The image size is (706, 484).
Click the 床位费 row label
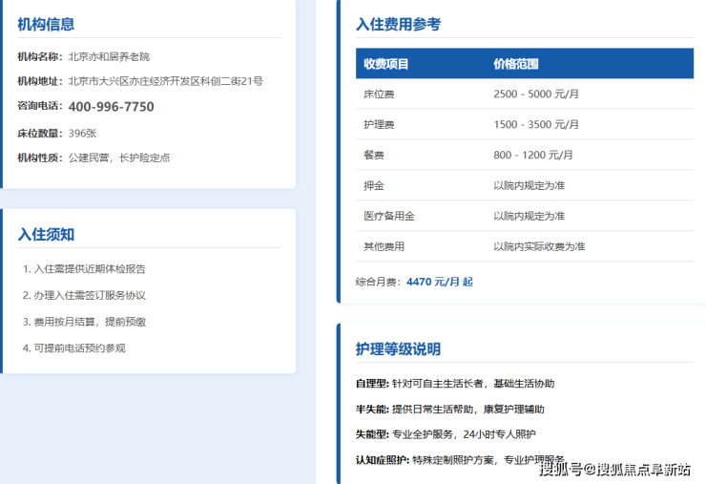pos(379,95)
